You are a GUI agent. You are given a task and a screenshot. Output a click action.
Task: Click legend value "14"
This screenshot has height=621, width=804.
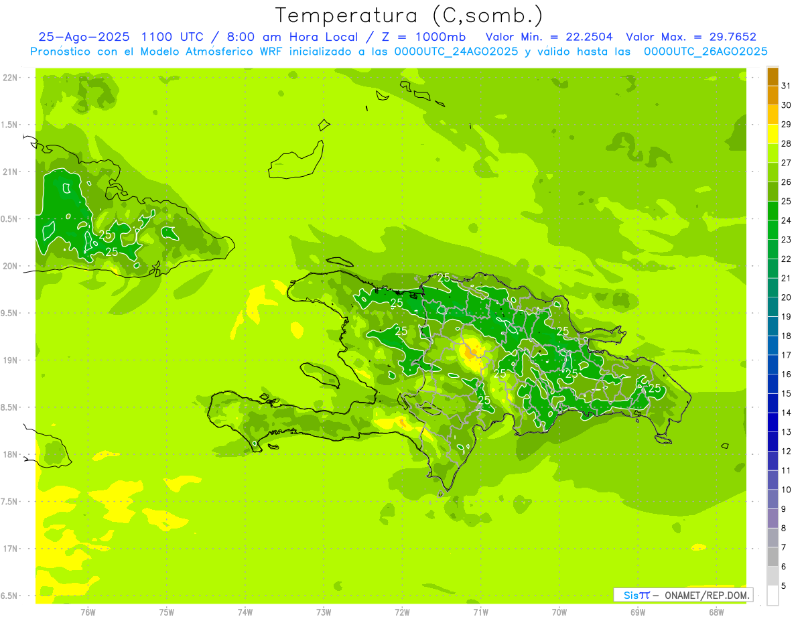click(787, 413)
